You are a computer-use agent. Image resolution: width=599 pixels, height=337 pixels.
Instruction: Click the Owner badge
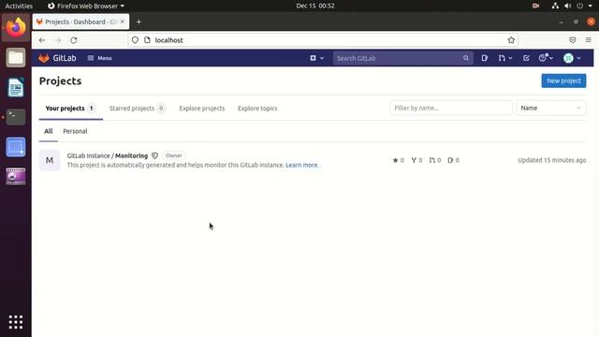click(x=174, y=156)
